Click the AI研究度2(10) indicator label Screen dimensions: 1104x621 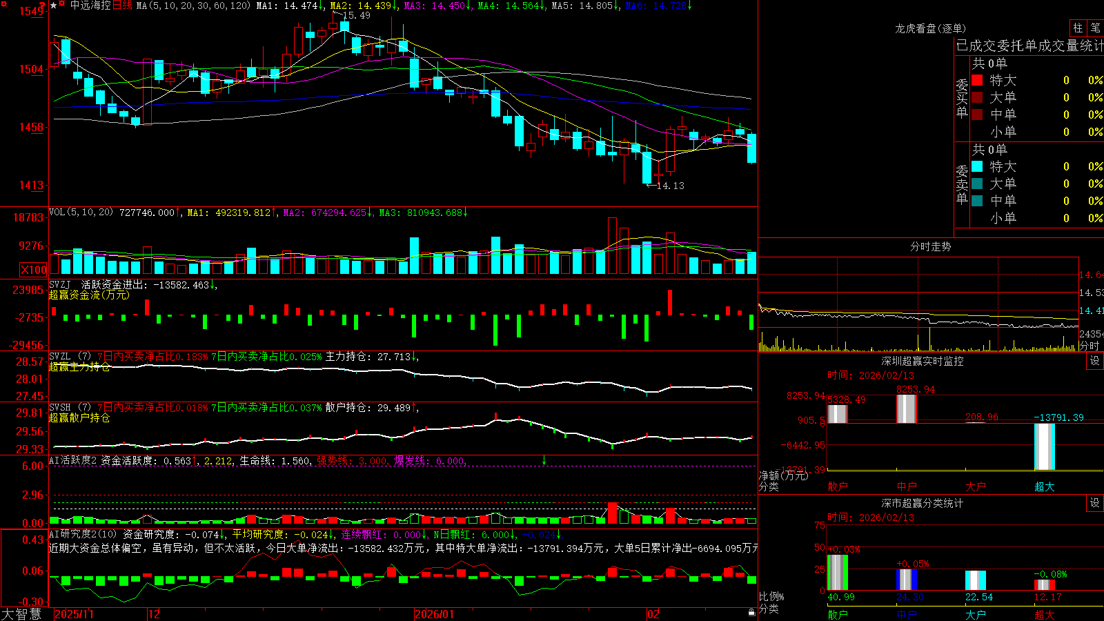point(83,534)
